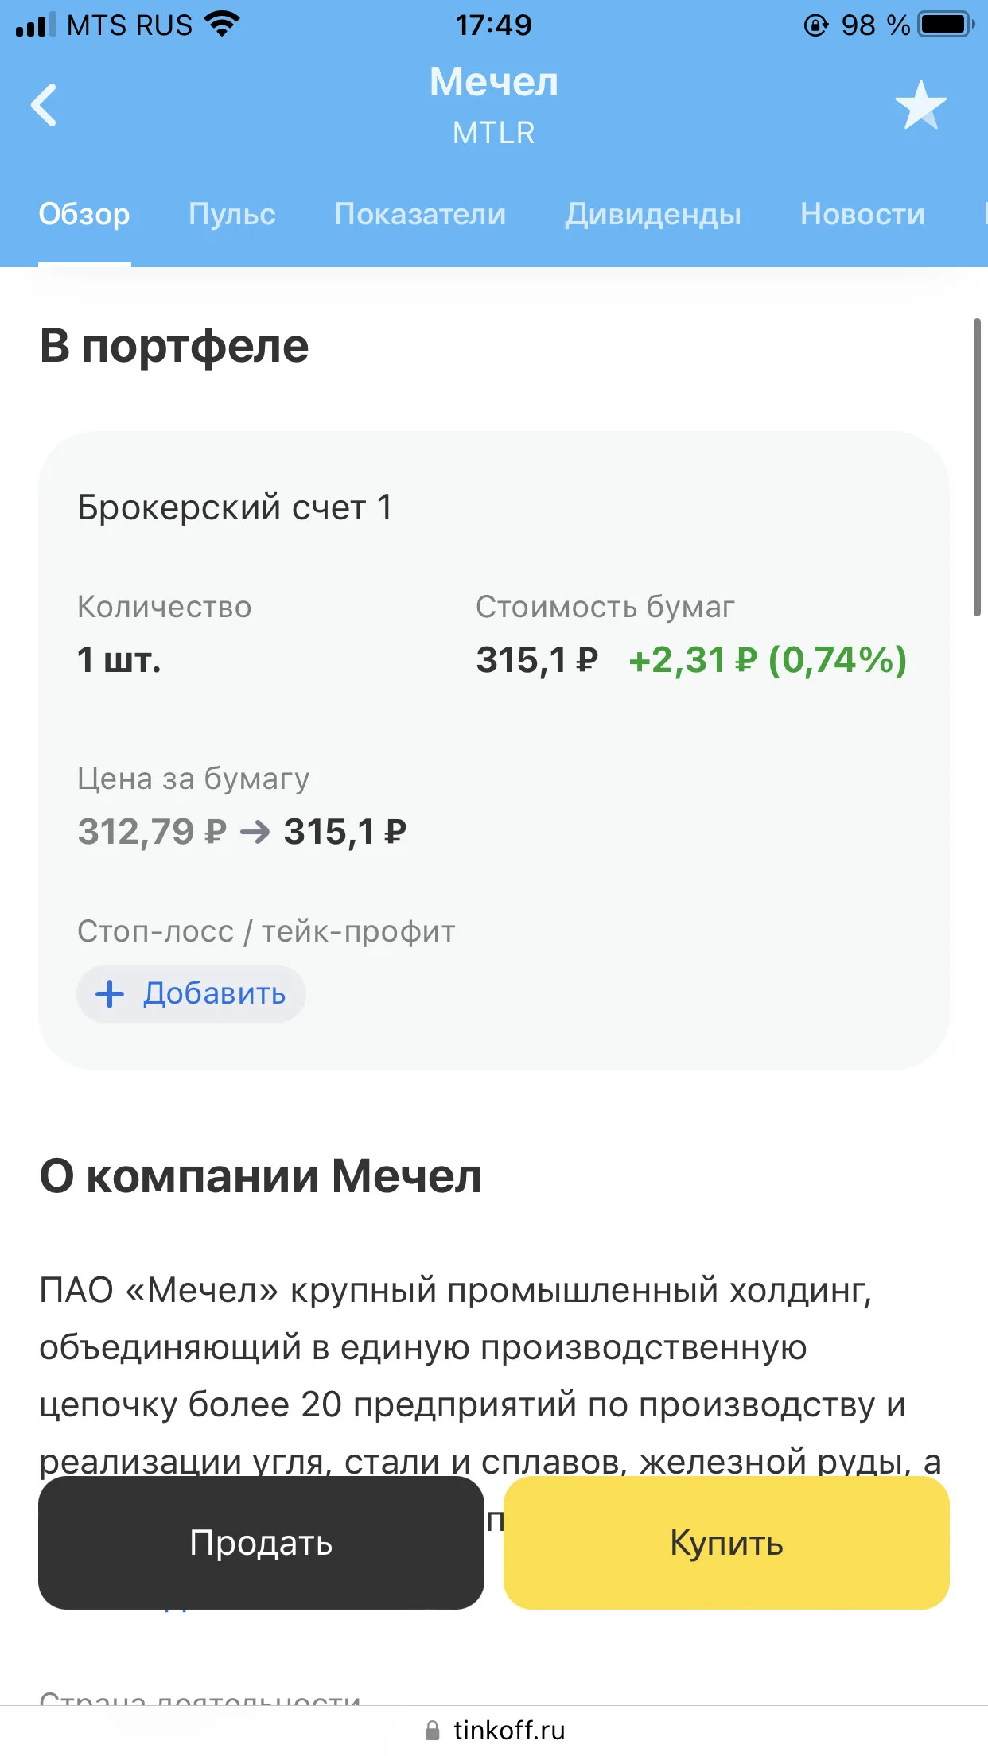Toggle the favorite star for Мечел

[920, 105]
